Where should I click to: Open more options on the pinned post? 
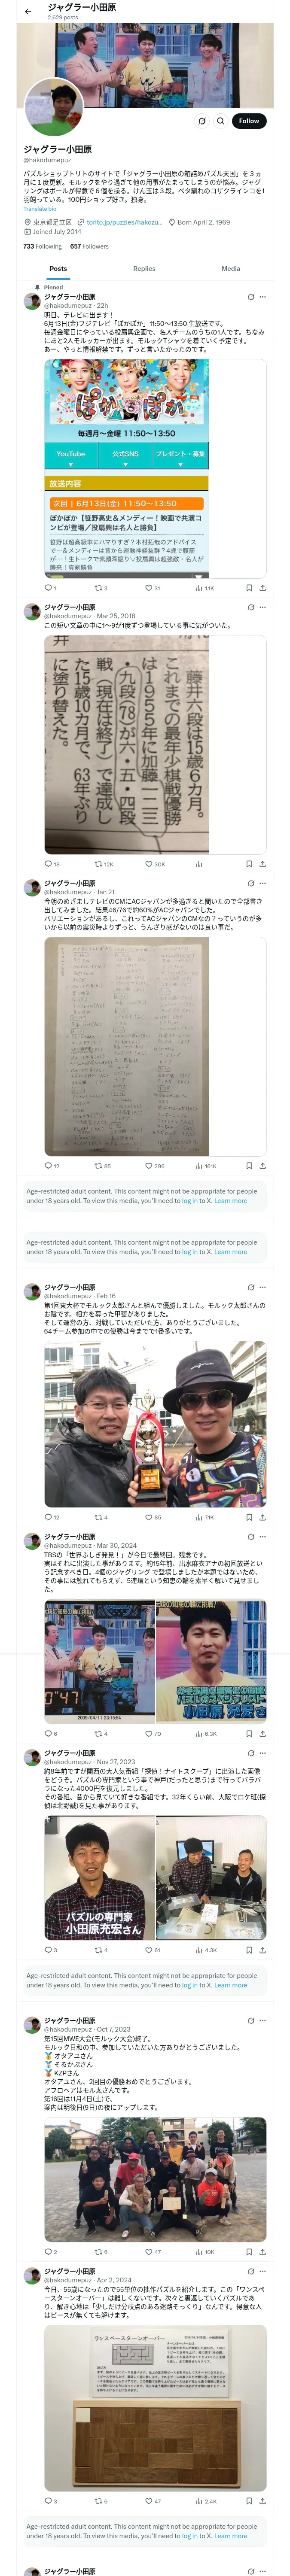[263, 297]
